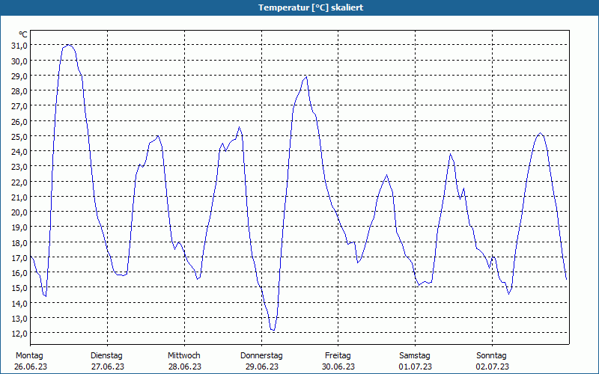Click the 17,0 axis value
The width and height of the screenshot is (599, 374).
(x=19, y=257)
